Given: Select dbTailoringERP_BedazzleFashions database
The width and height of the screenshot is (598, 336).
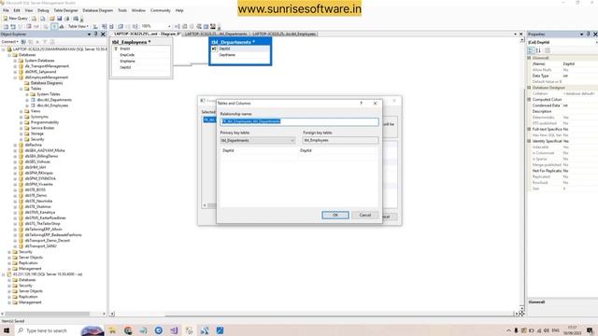Looking at the screenshot, I should click(53, 235).
